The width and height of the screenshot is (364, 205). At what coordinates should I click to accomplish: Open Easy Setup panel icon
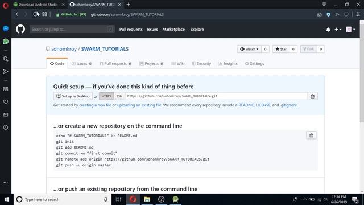click(x=358, y=14)
